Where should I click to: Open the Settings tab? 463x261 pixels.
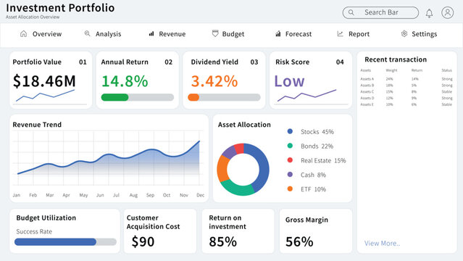[419, 33]
